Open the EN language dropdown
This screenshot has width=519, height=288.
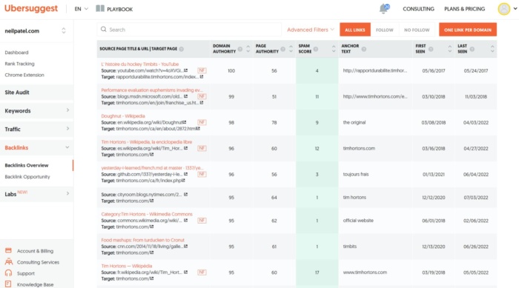point(81,9)
